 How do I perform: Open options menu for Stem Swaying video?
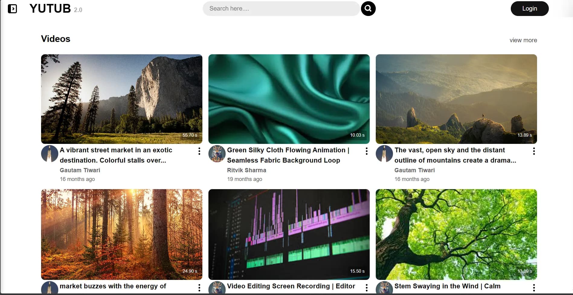[x=534, y=287]
